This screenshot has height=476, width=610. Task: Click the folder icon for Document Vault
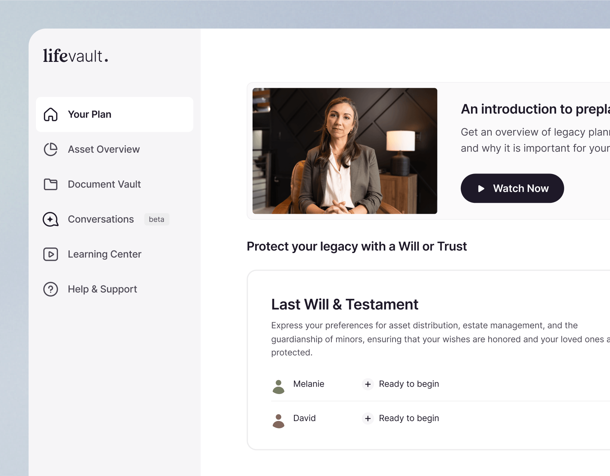51,184
